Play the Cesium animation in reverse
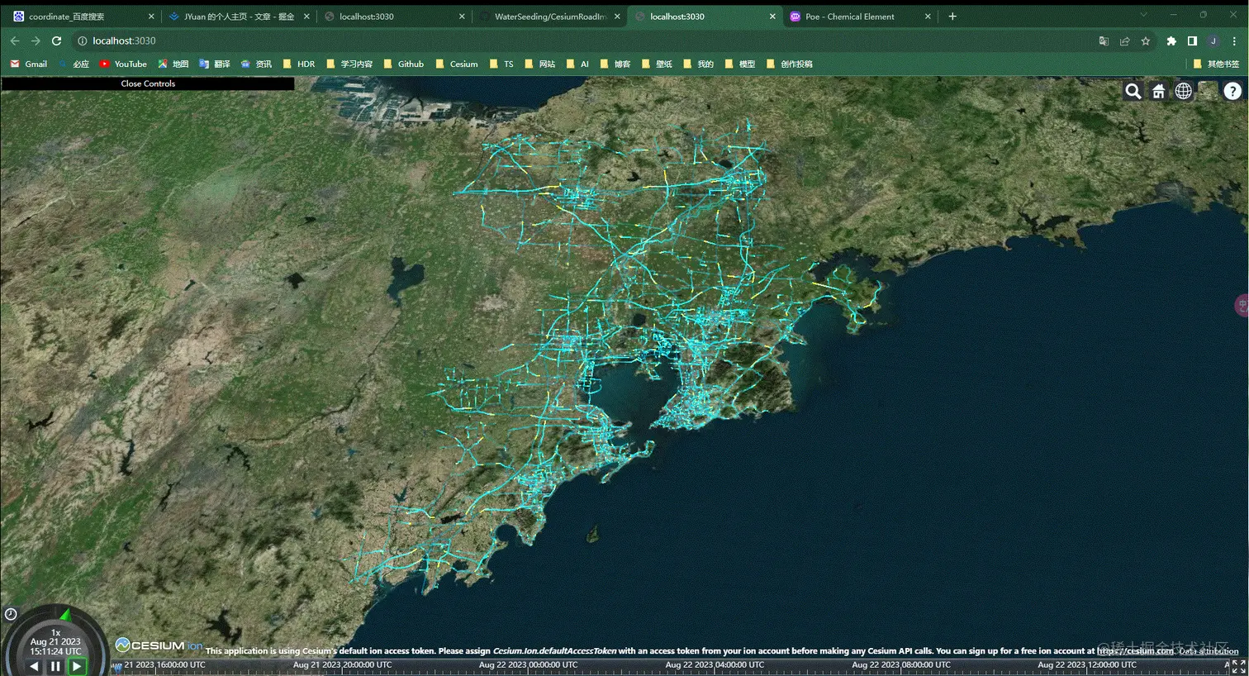Image resolution: width=1249 pixels, height=676 pixels. pyautogui.click(x=34, y=666)
